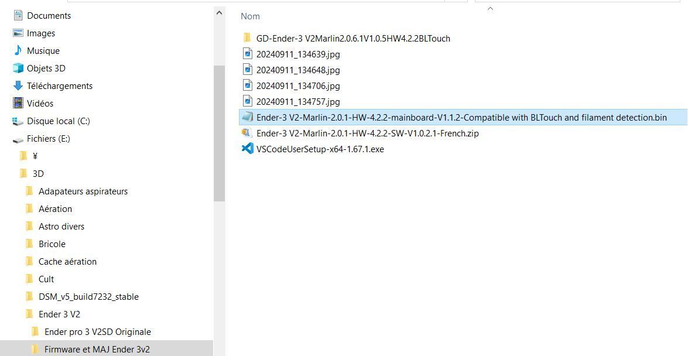This screenshot has height=356, width=688.
Task: Open Téléchargements folder
Action: click(x=60, y=85)
